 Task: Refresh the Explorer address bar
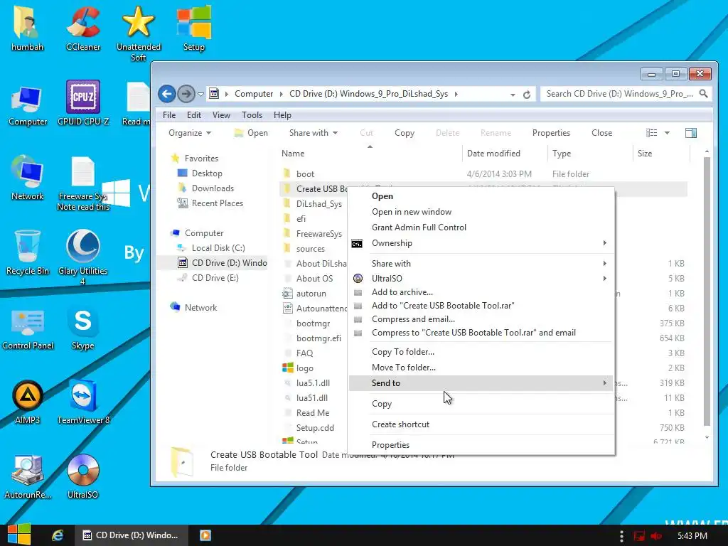pos(527,95)
